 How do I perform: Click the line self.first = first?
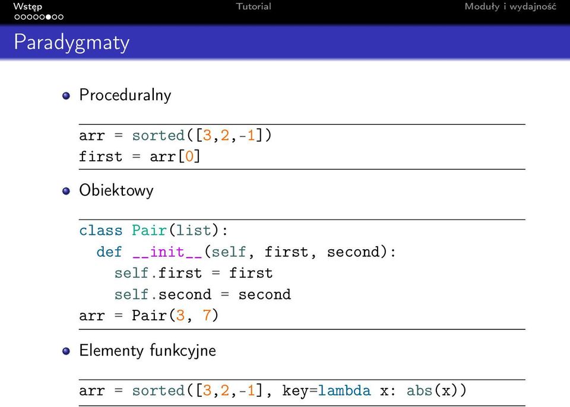click(x=194, y=274)
